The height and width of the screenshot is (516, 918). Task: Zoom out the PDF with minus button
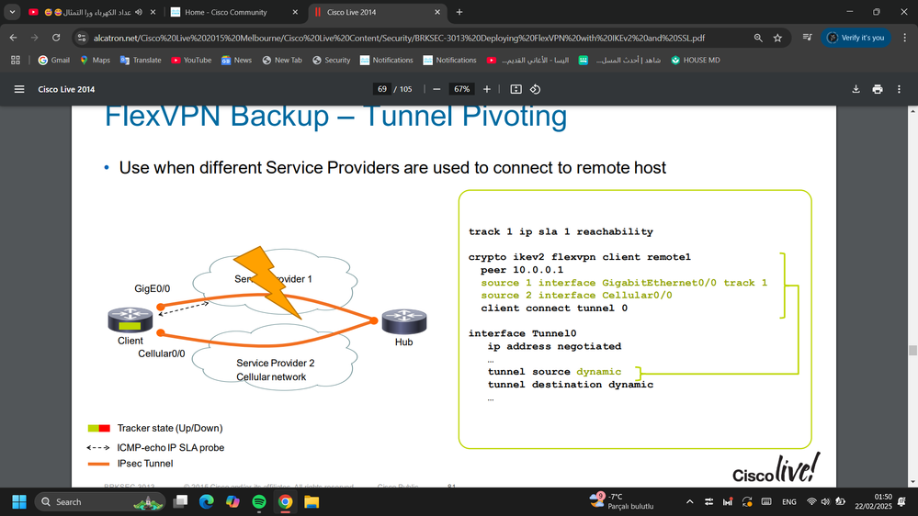point(436,89)
